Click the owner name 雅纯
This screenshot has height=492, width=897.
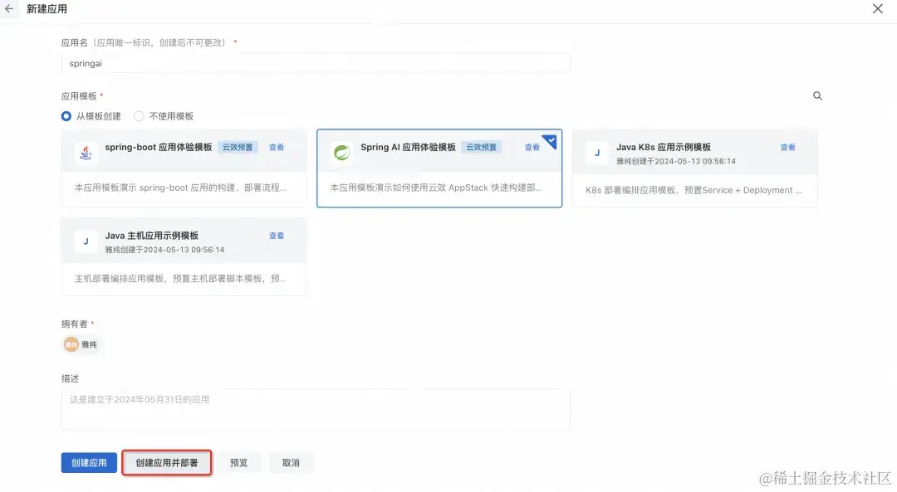tap(89, 344)
